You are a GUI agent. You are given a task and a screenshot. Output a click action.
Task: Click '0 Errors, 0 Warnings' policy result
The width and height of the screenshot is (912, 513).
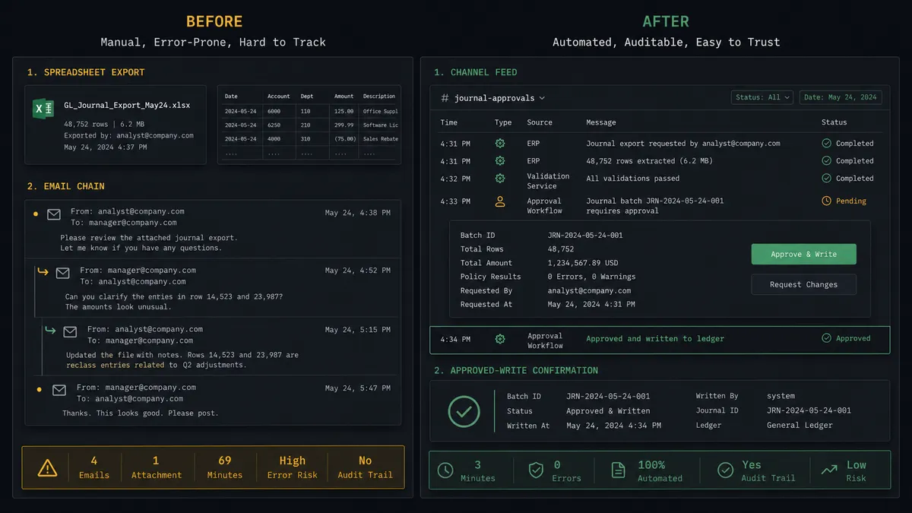591,277
